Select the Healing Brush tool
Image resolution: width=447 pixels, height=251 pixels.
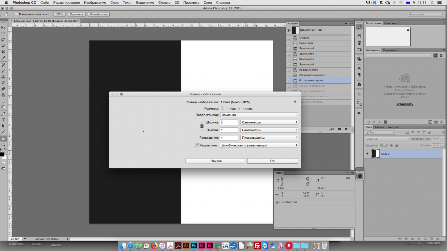[3, 65]
